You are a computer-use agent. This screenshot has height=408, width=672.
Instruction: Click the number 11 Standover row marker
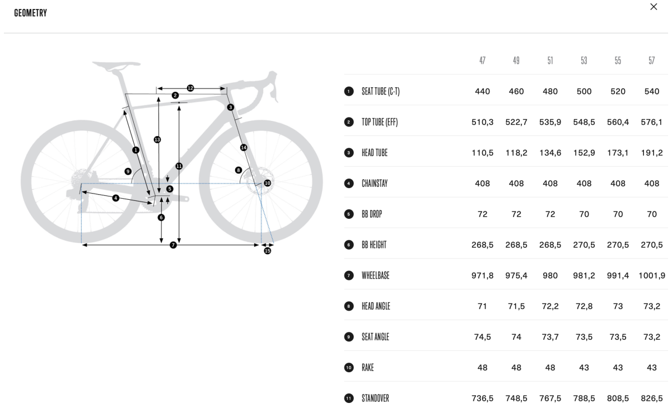(x=349, y=398)
